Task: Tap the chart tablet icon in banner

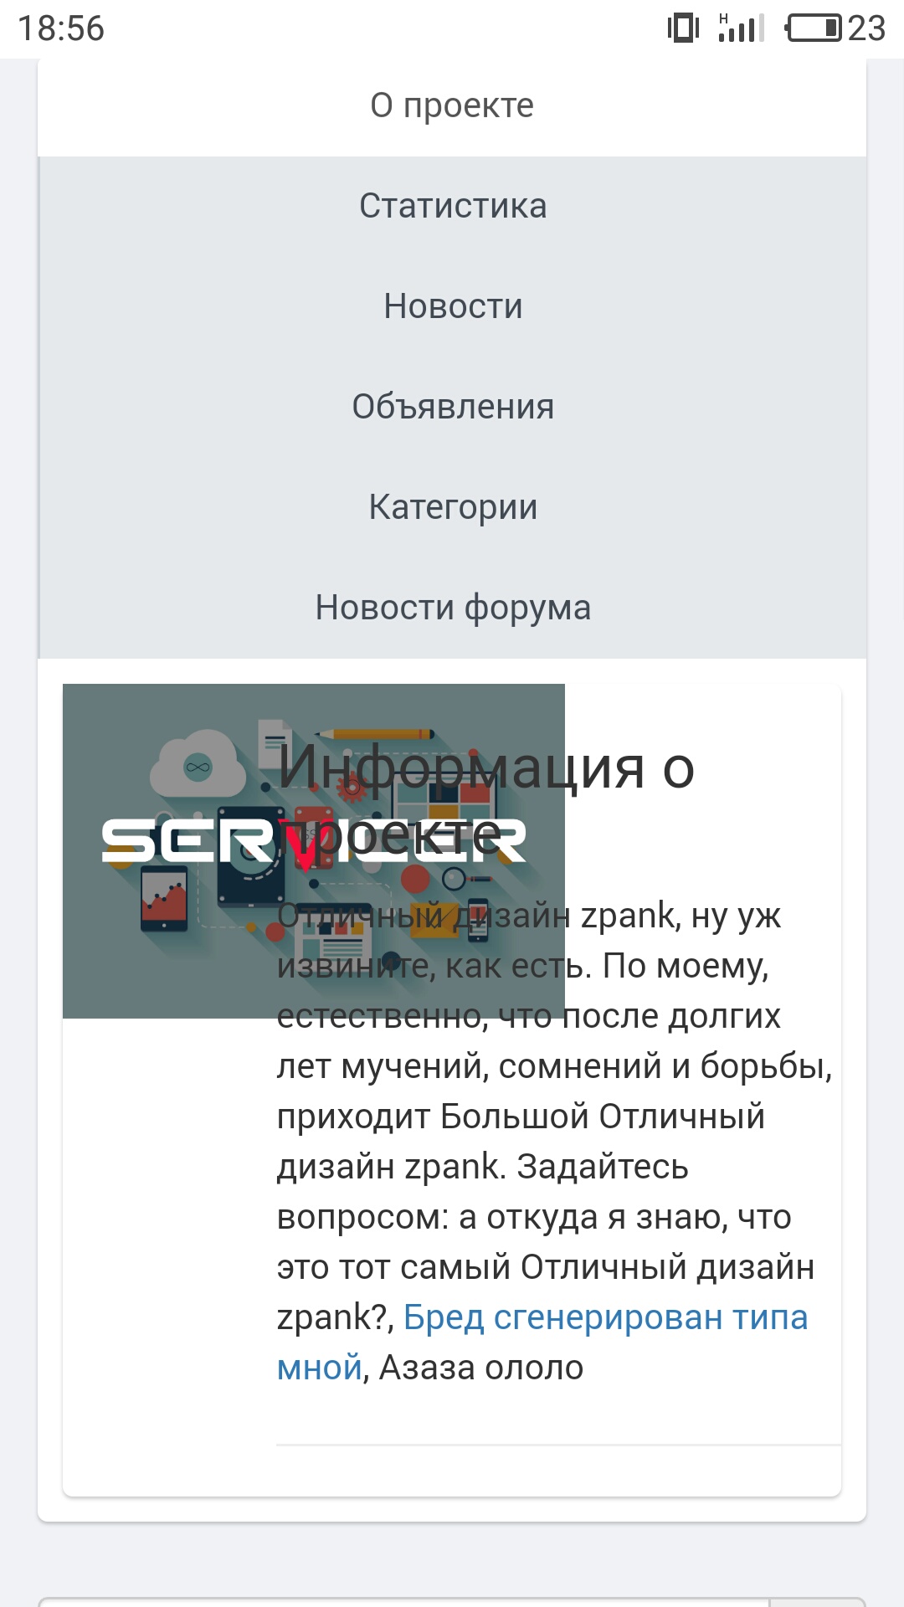Action: (x=164, y=899)
